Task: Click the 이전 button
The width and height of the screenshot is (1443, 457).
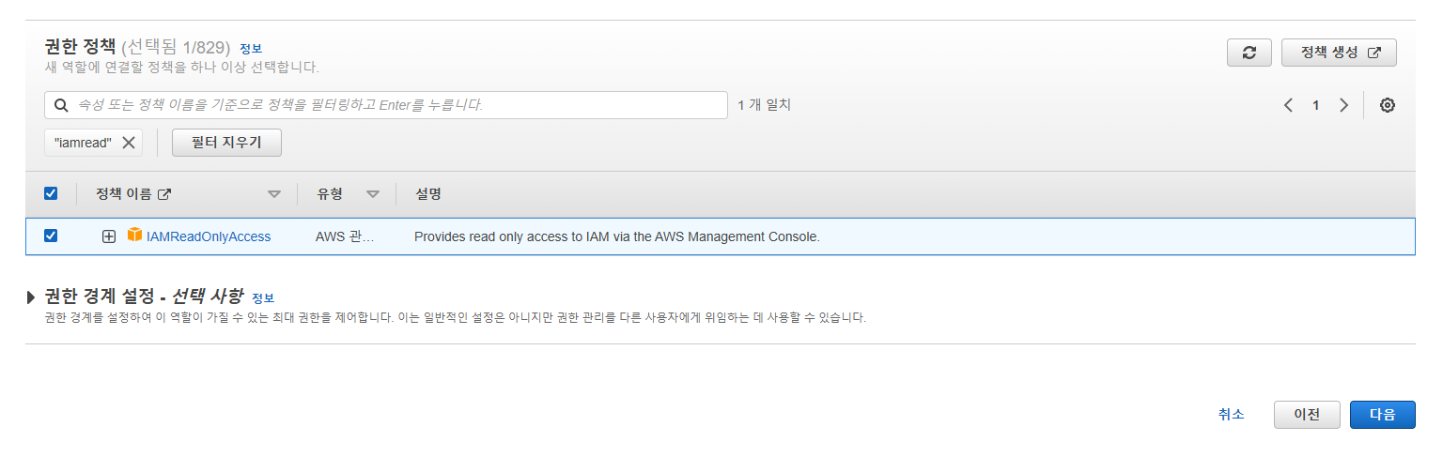Action: 1307,415
